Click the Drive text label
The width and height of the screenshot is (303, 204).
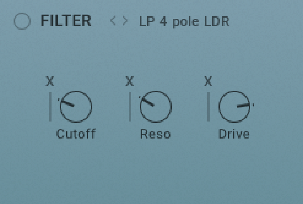[234, 134]
